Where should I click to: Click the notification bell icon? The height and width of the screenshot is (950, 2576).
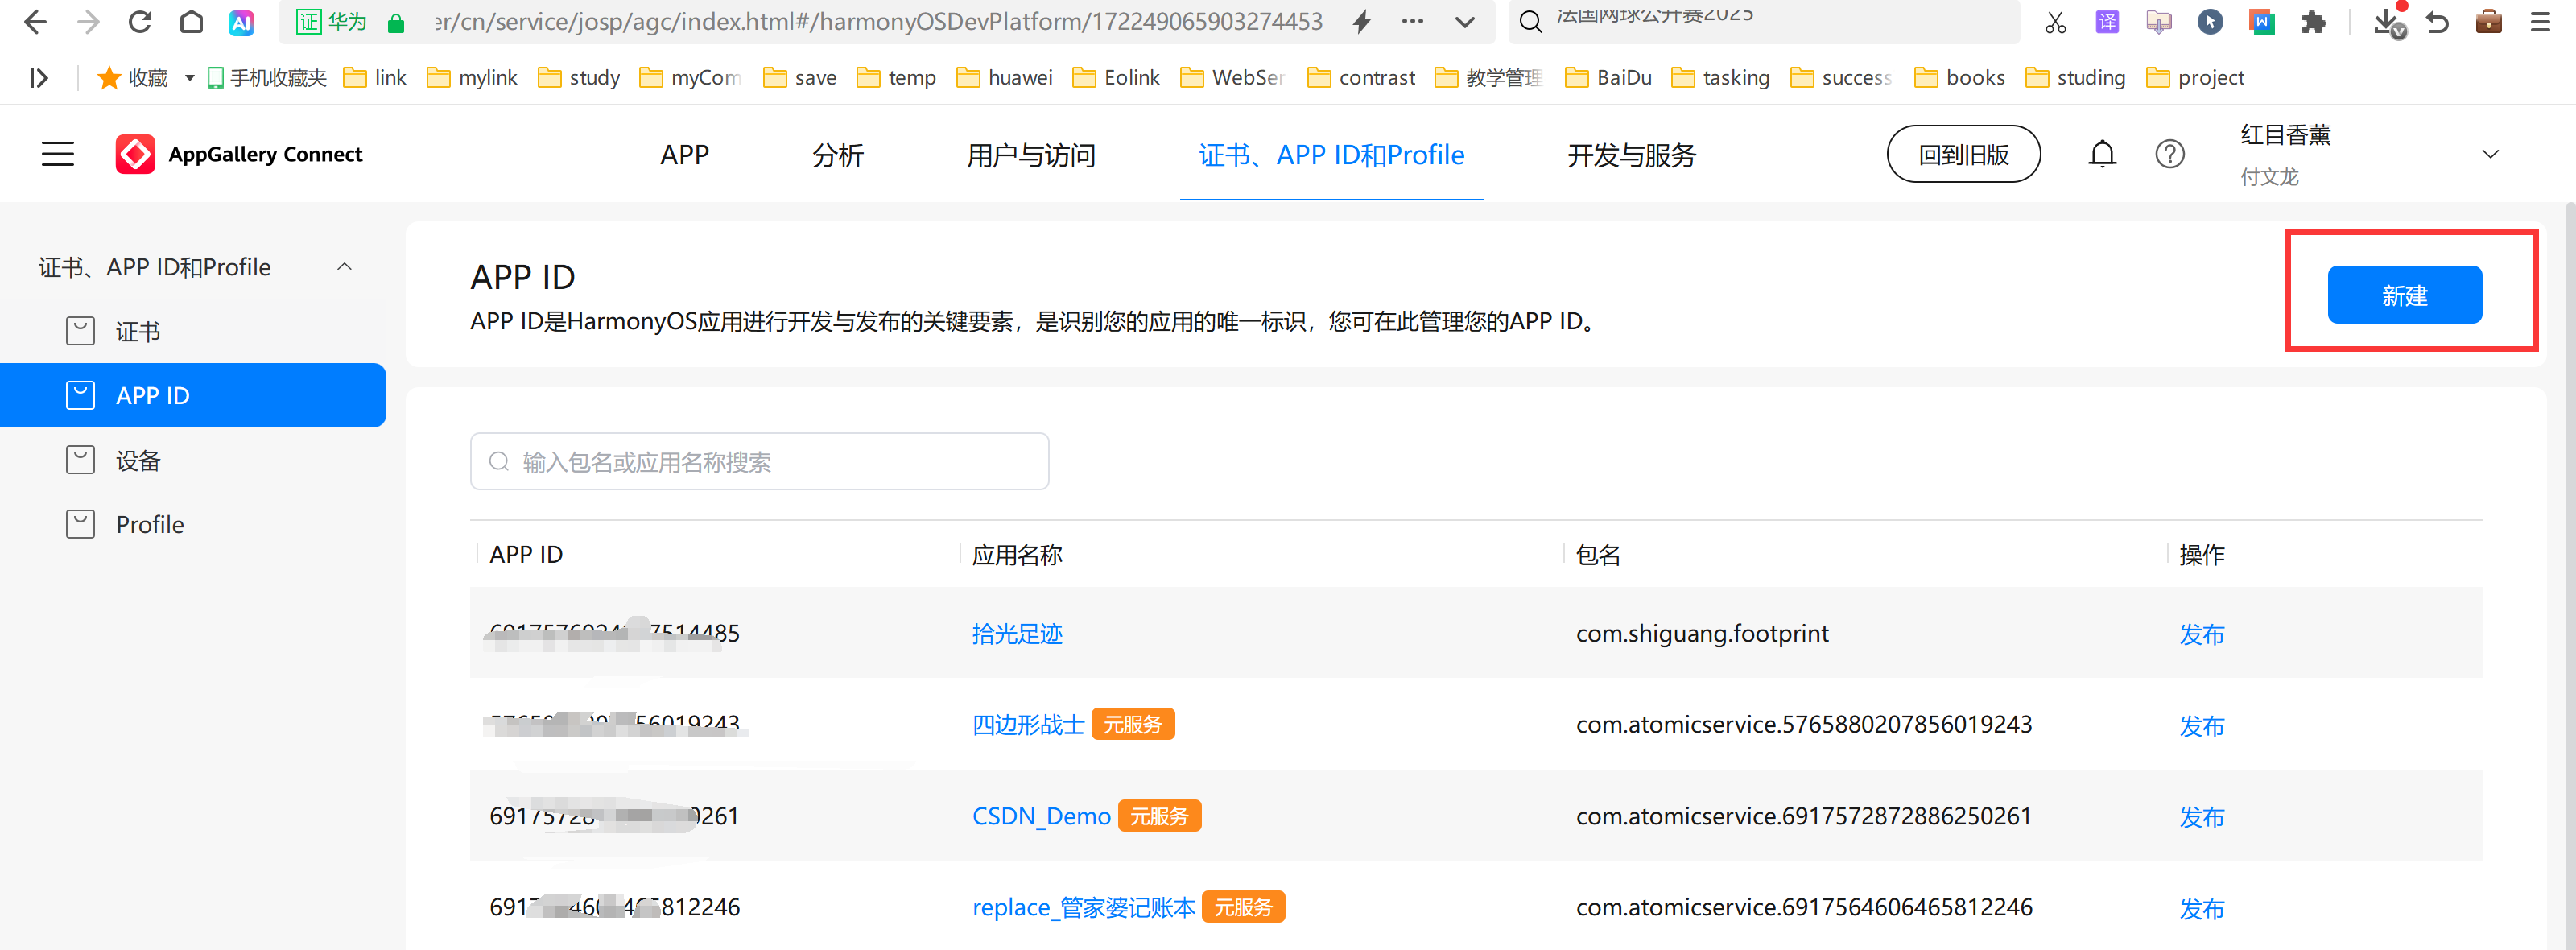[x=2102, y=154]
